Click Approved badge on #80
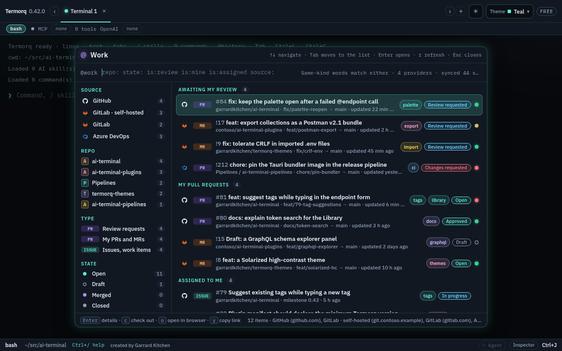The width and height of the screenshot is (562, 351). 457,221
